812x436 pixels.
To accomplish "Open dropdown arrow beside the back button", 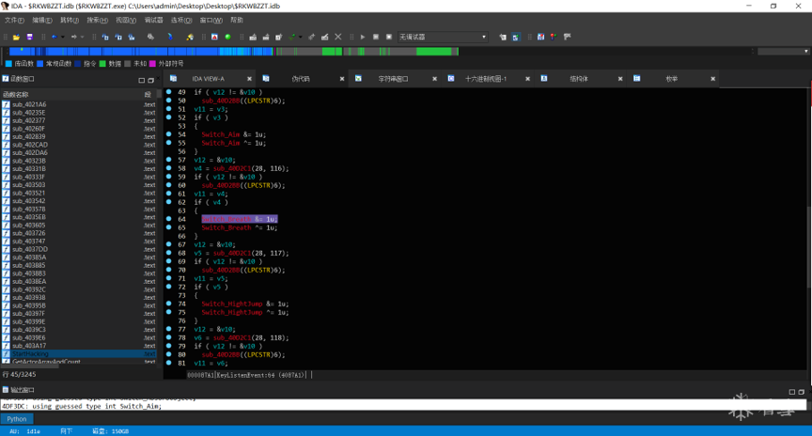I will coord(63,38).
